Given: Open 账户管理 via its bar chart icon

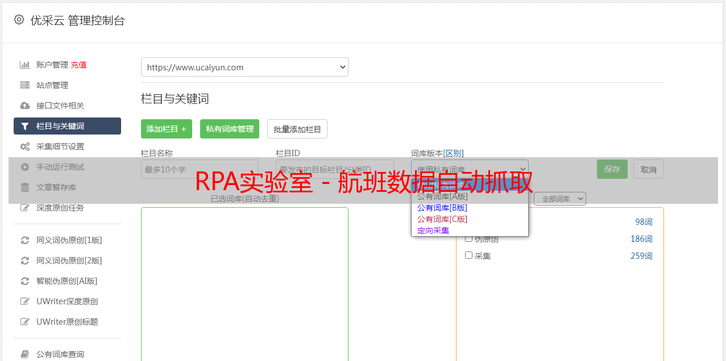Looking at the screenshot, I should (25, 65).
